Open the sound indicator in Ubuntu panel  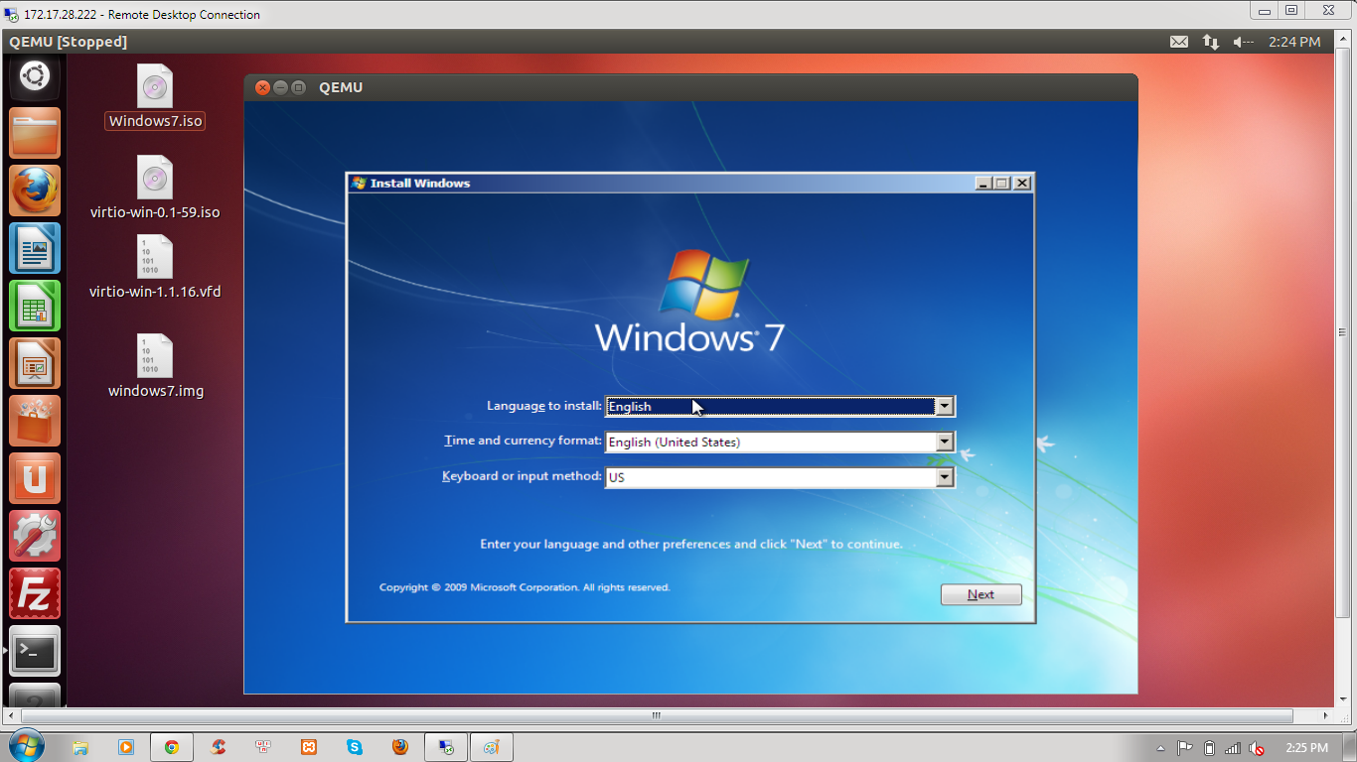pyautogui.click(x=1243, y=42)
